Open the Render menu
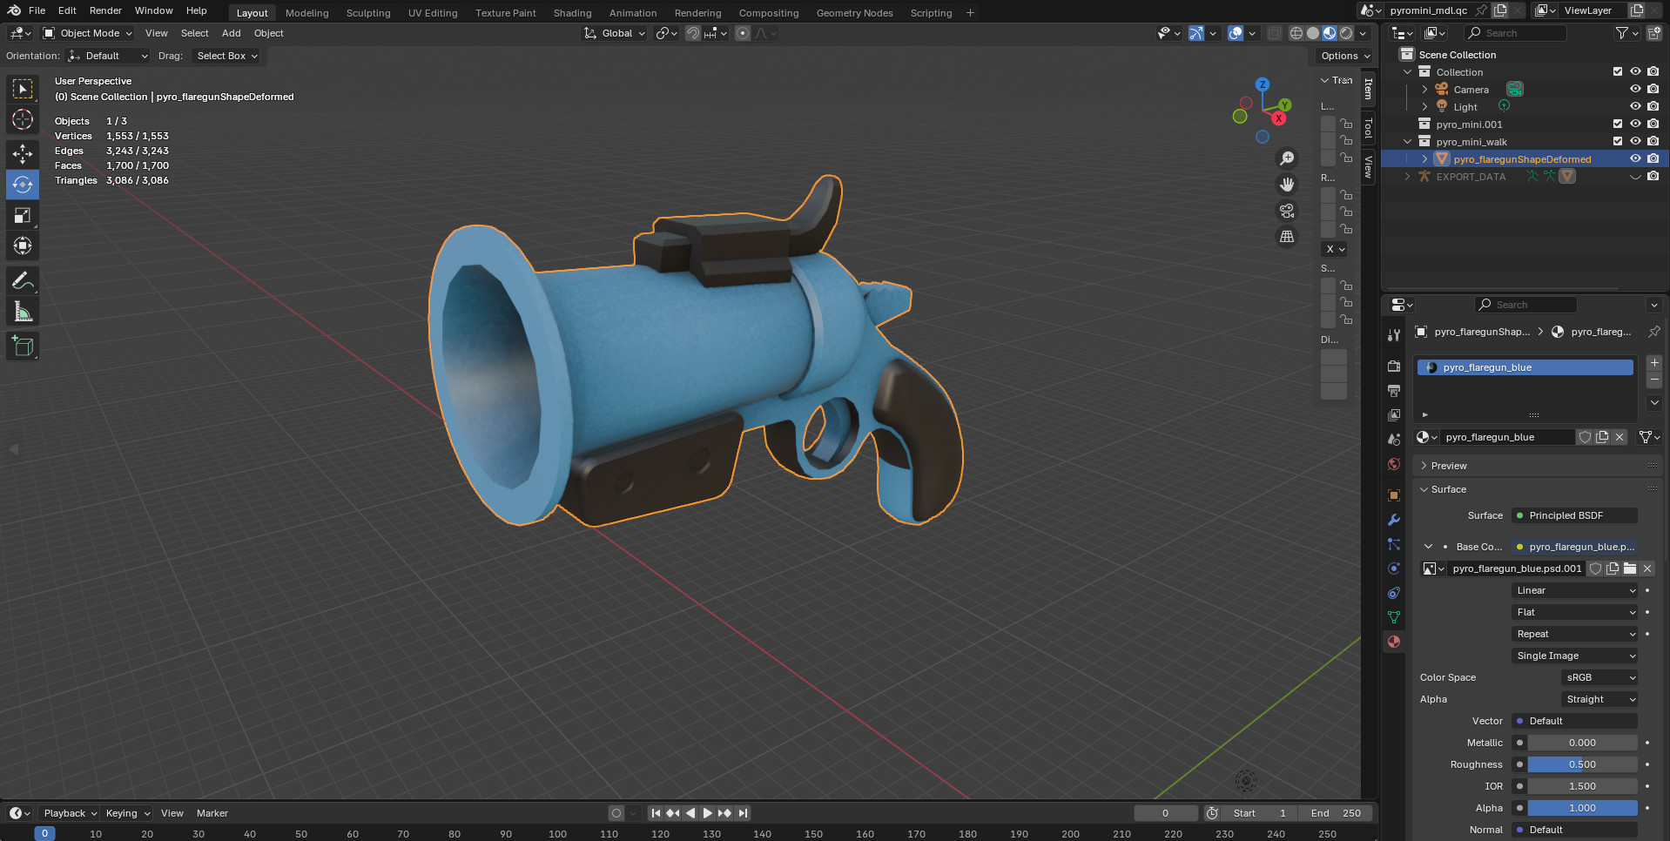The height and width of the screenshot is (841, 1670). pos(105,10)
